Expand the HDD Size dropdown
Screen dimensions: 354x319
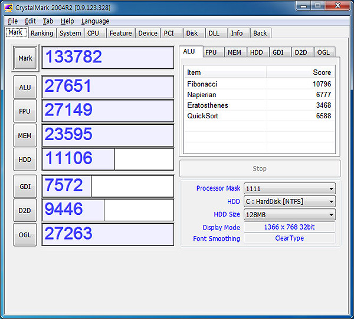point(290,214)
